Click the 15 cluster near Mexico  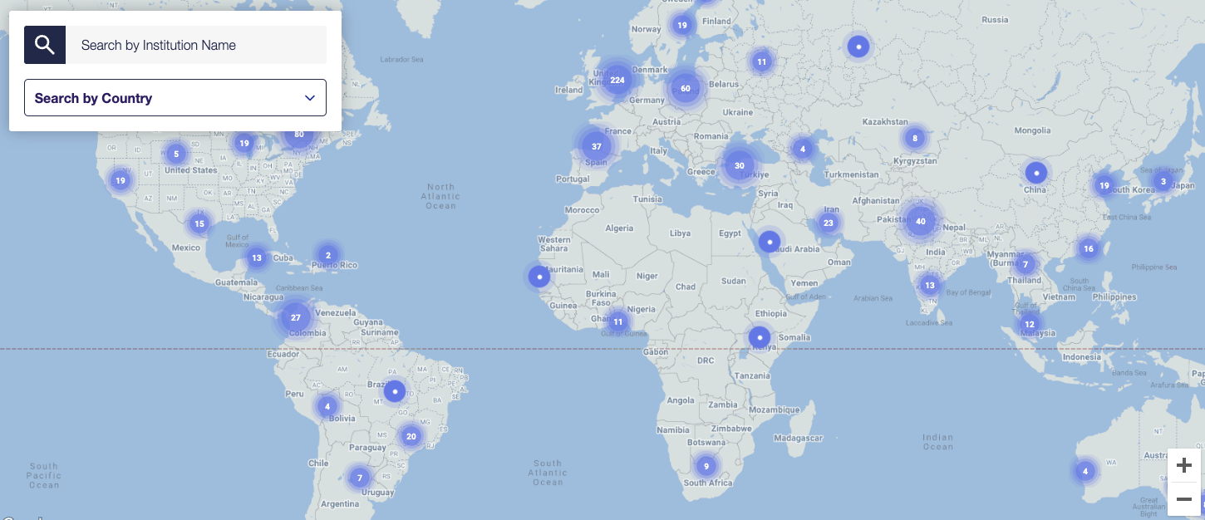(199, 223)
